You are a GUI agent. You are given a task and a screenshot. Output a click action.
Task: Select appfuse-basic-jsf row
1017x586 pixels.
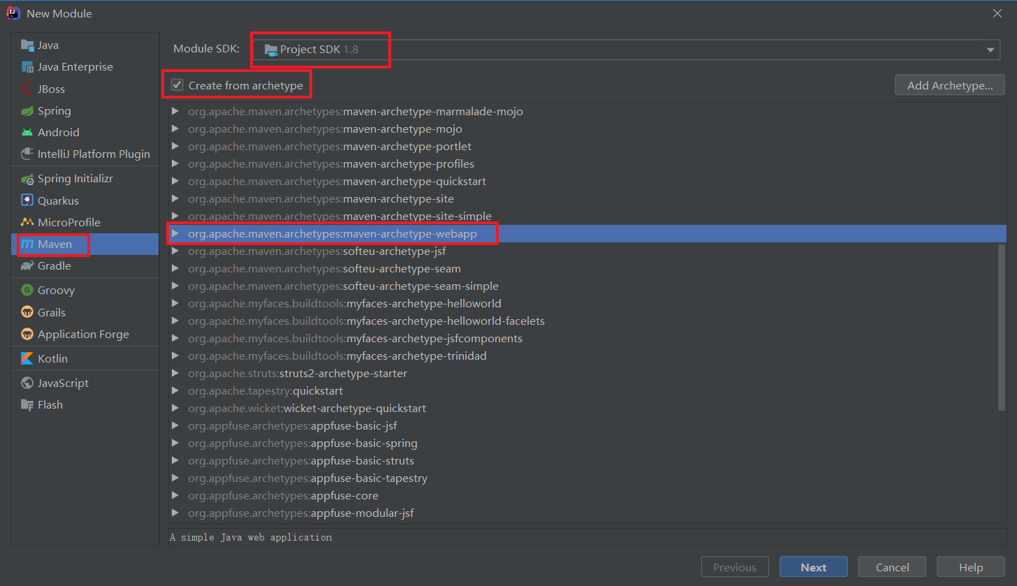pyautogui.click(x=587, y=426)
